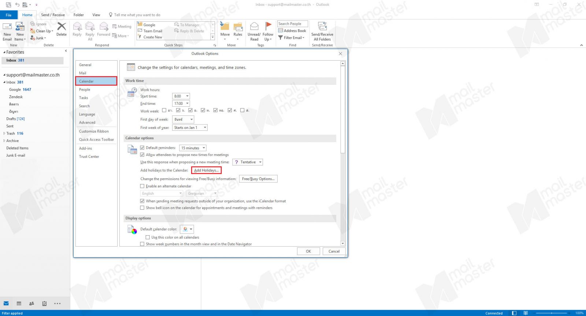Open more navigation options ellipsis
586x316 pixels.
pyautogui.click(x=58, y=304)
